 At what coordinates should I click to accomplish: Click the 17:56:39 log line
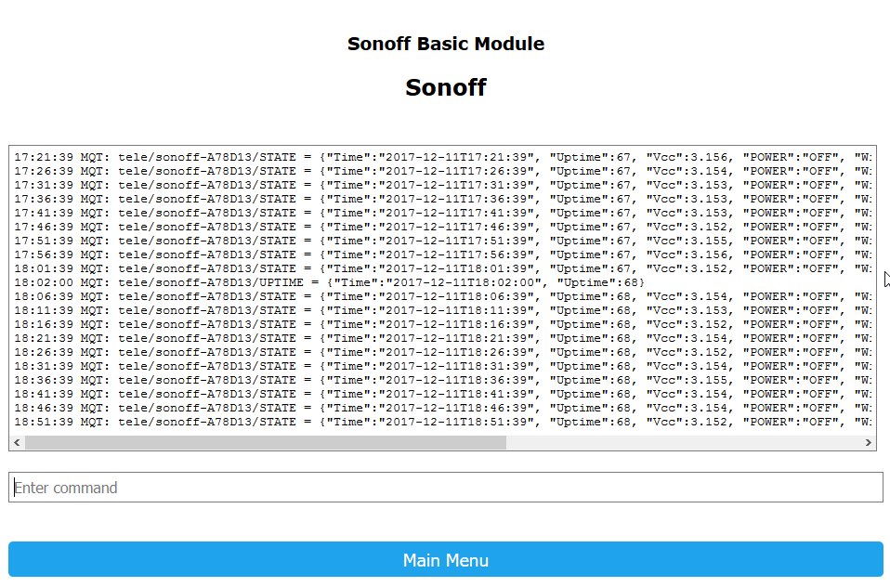(443, 254)
